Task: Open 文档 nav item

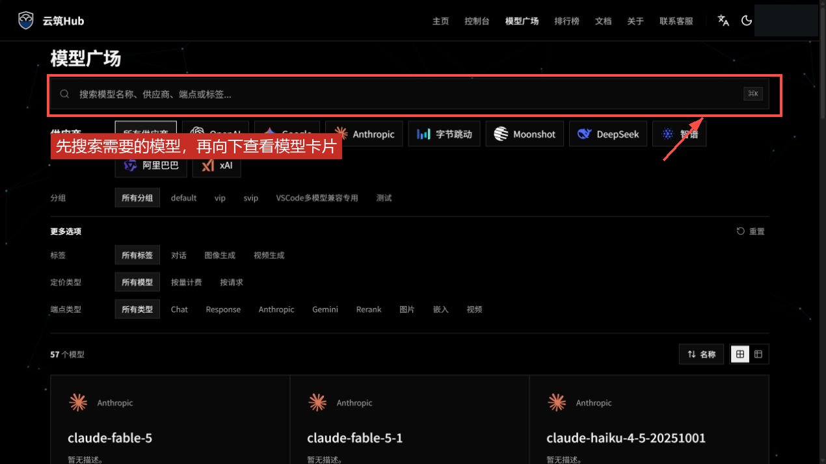Action: 603,21
